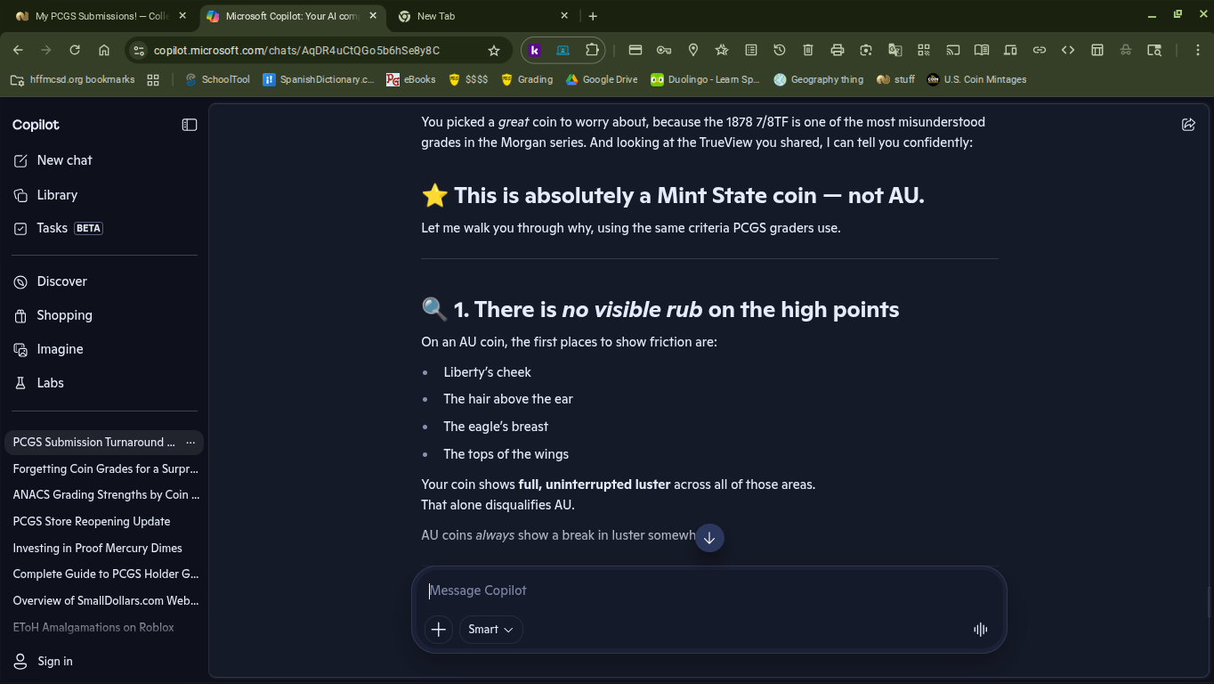Viewport: 1214px width, 684px height.
Task: Click the copy link chain icon
Action: tap(1040, 50)
